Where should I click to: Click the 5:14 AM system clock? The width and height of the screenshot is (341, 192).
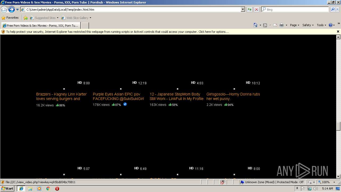(x=327, y=189)
